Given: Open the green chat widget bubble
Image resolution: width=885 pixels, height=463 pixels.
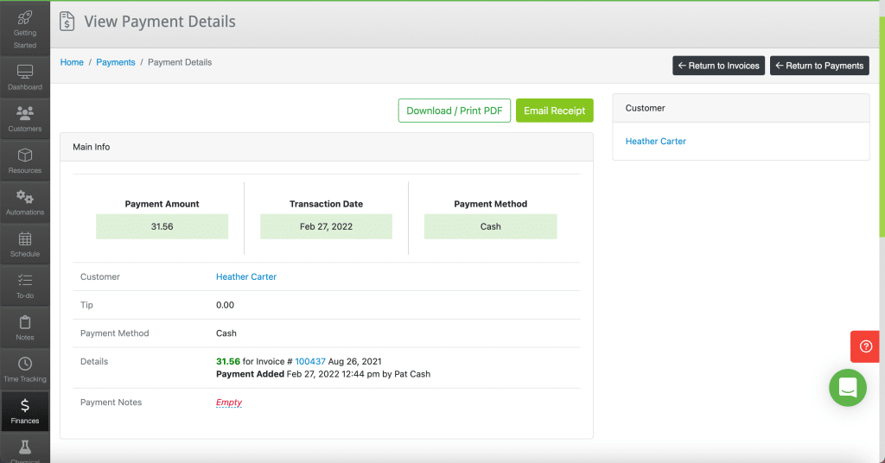Looking at the screenshot, I should click(848, 388).
